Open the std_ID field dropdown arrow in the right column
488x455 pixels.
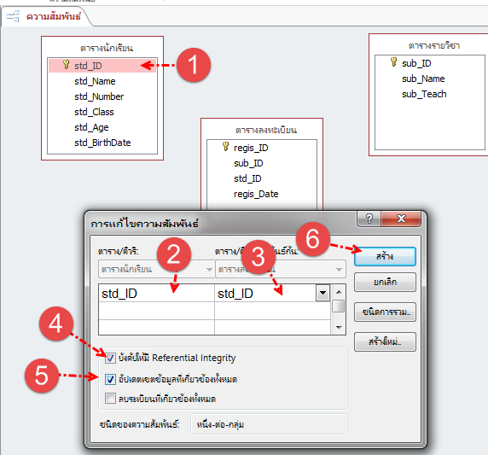[x=322, y=293]
